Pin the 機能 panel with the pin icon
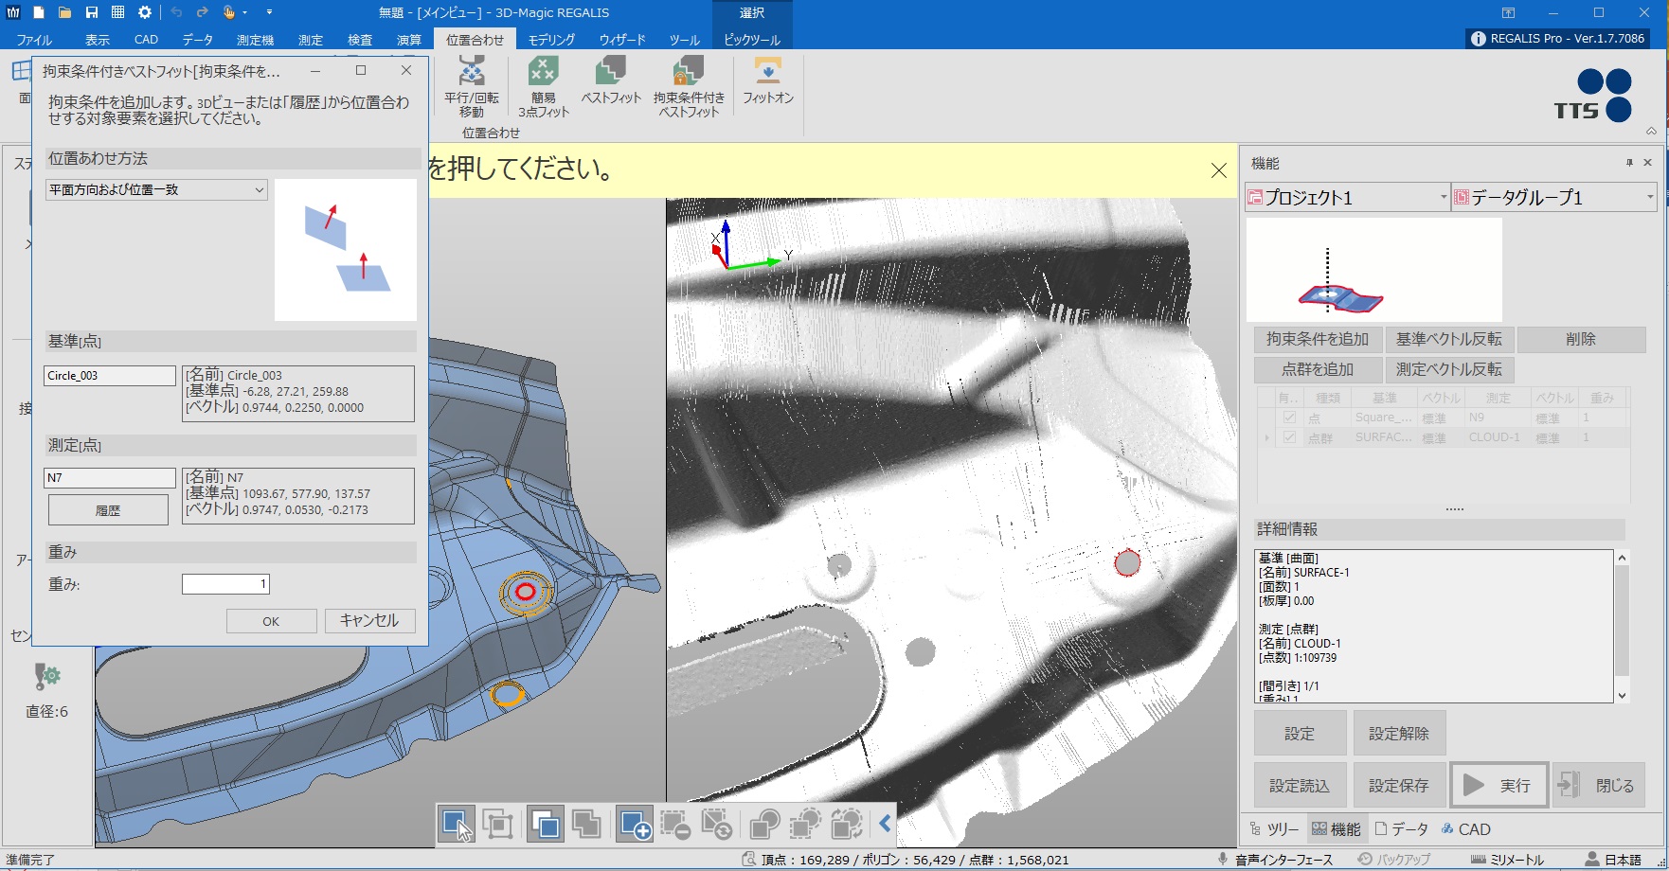 1629,163
